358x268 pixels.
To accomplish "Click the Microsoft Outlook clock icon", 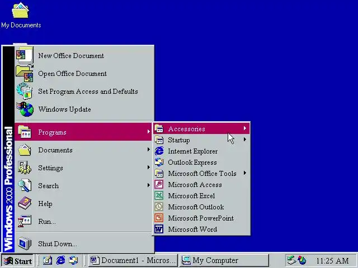I will 159,207.
